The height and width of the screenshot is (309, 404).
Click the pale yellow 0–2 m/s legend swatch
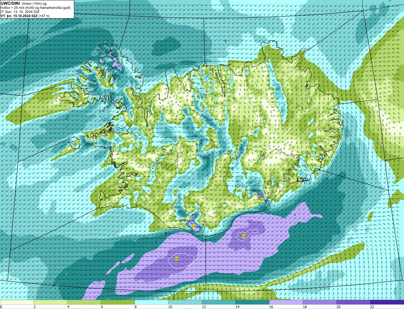(17, 302)
